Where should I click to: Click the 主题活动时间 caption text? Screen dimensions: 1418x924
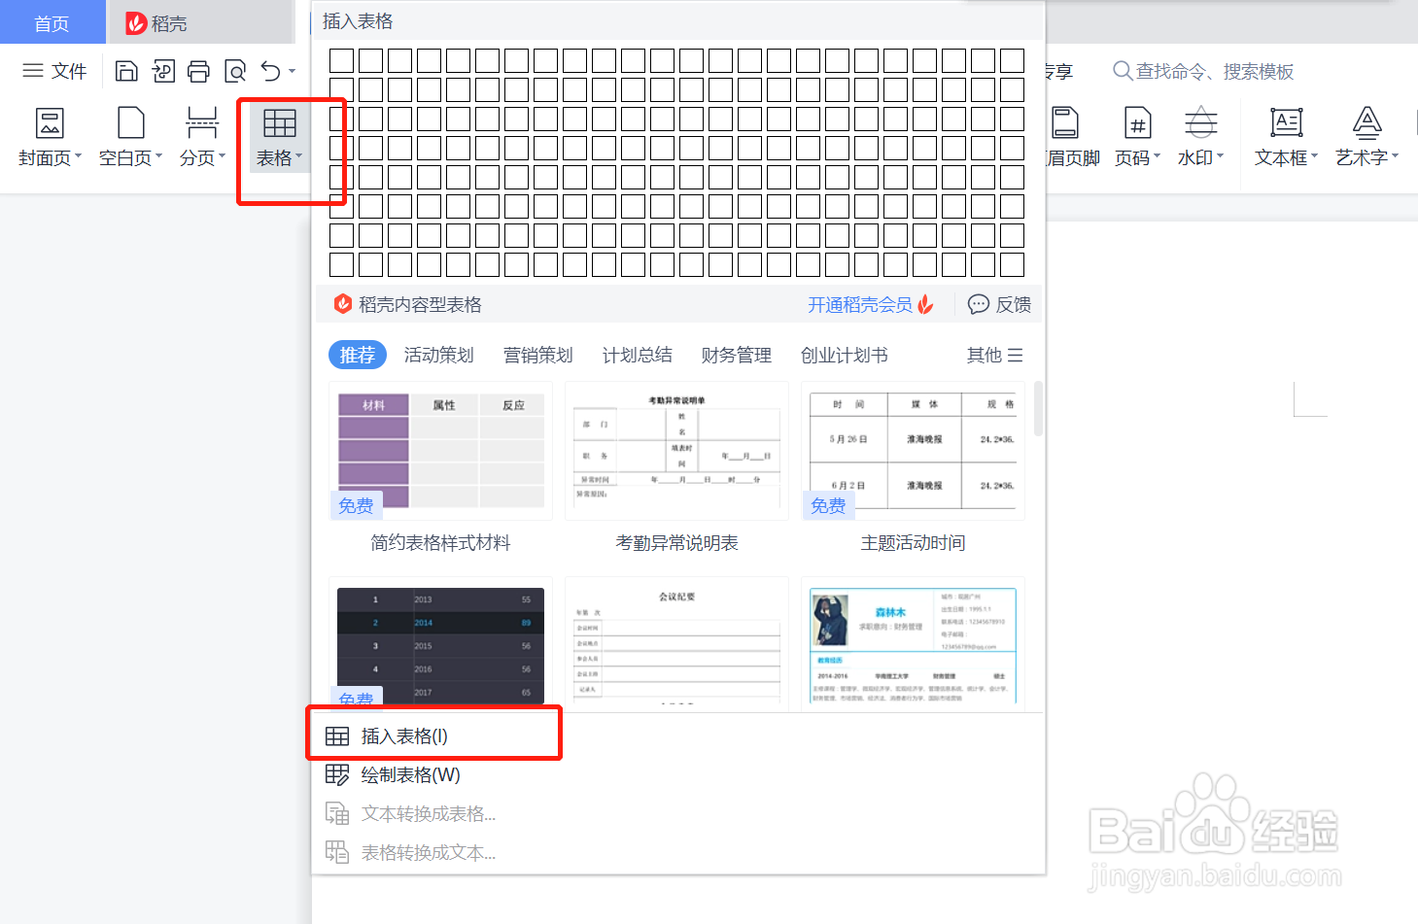(913, 542)
